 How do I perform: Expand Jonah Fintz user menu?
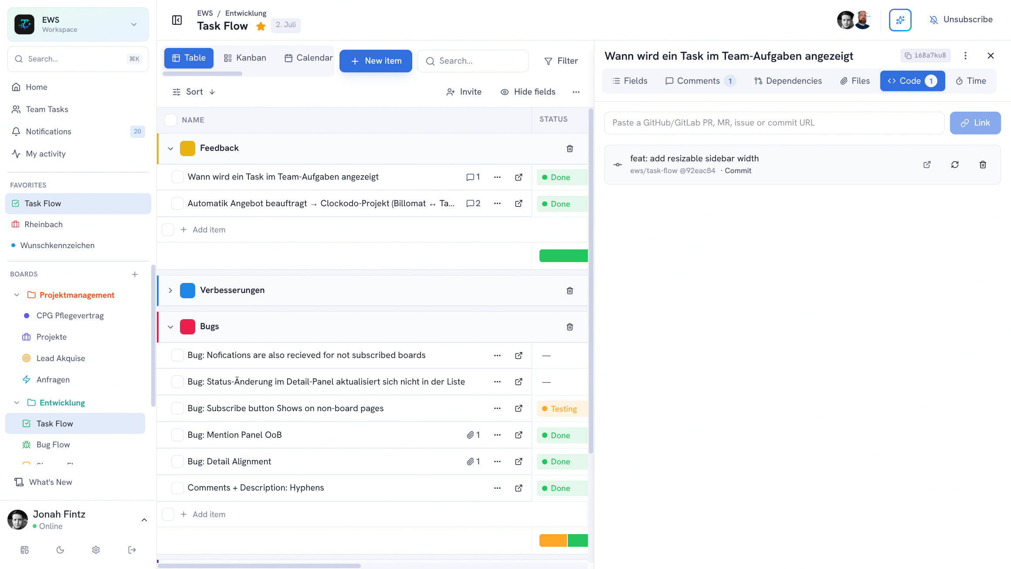144,520
